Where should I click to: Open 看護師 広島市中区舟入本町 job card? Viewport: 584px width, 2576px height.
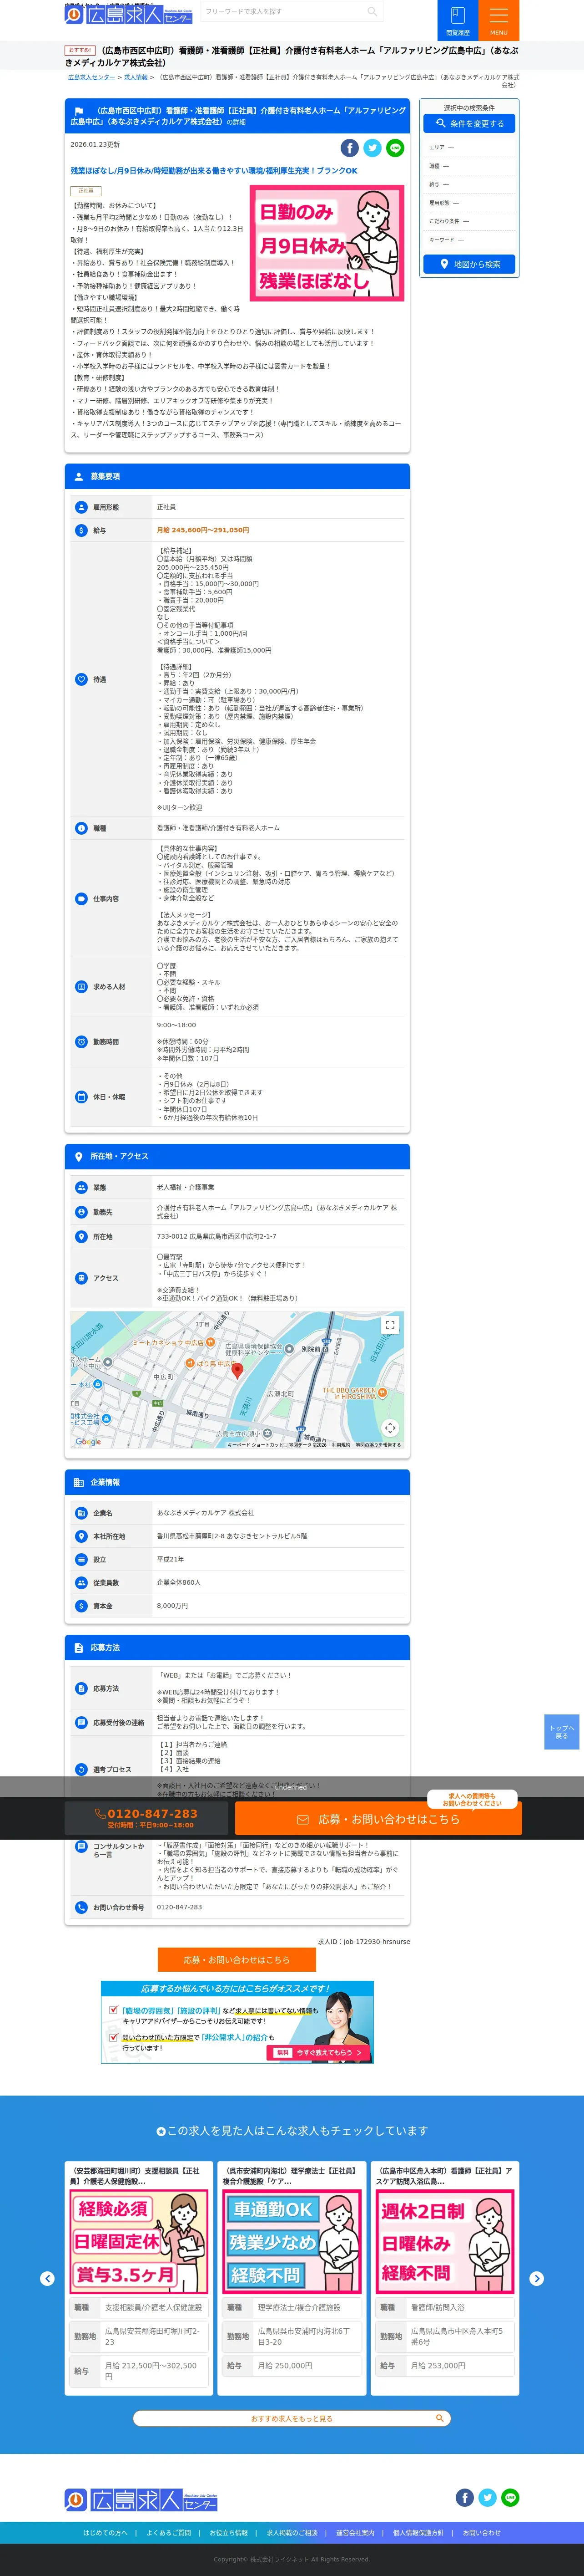pyautogui.click(x=445, y=2278)
